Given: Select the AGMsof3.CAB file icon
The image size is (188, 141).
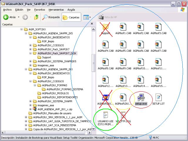Looking at the screenshot, I should pyautogui.click(x=158, y=27).
